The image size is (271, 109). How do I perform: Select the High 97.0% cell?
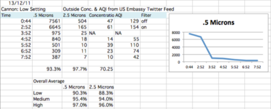(x=75, y=105)
